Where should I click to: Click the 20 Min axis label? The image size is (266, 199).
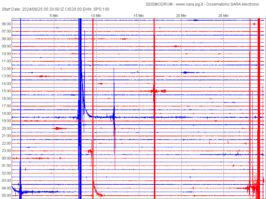pyautogui.click(x=181, y=16)
